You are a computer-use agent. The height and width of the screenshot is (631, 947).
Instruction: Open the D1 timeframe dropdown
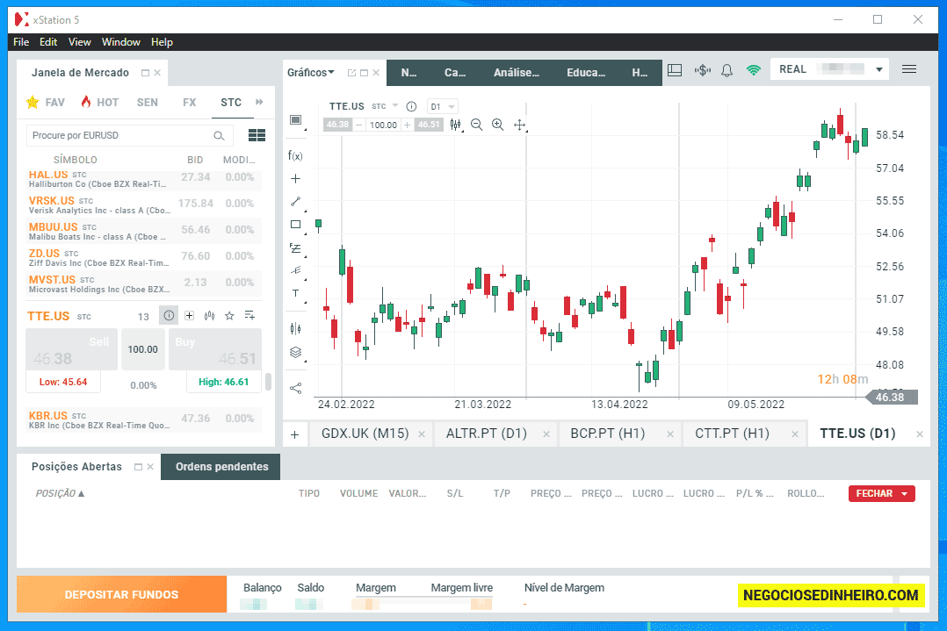[442, 106]
